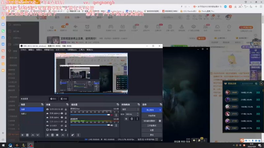The height and width of the screenshot is (148, 264).
Task: Open OBS 帮助(H) menu
Action: [x=89, y=50]
